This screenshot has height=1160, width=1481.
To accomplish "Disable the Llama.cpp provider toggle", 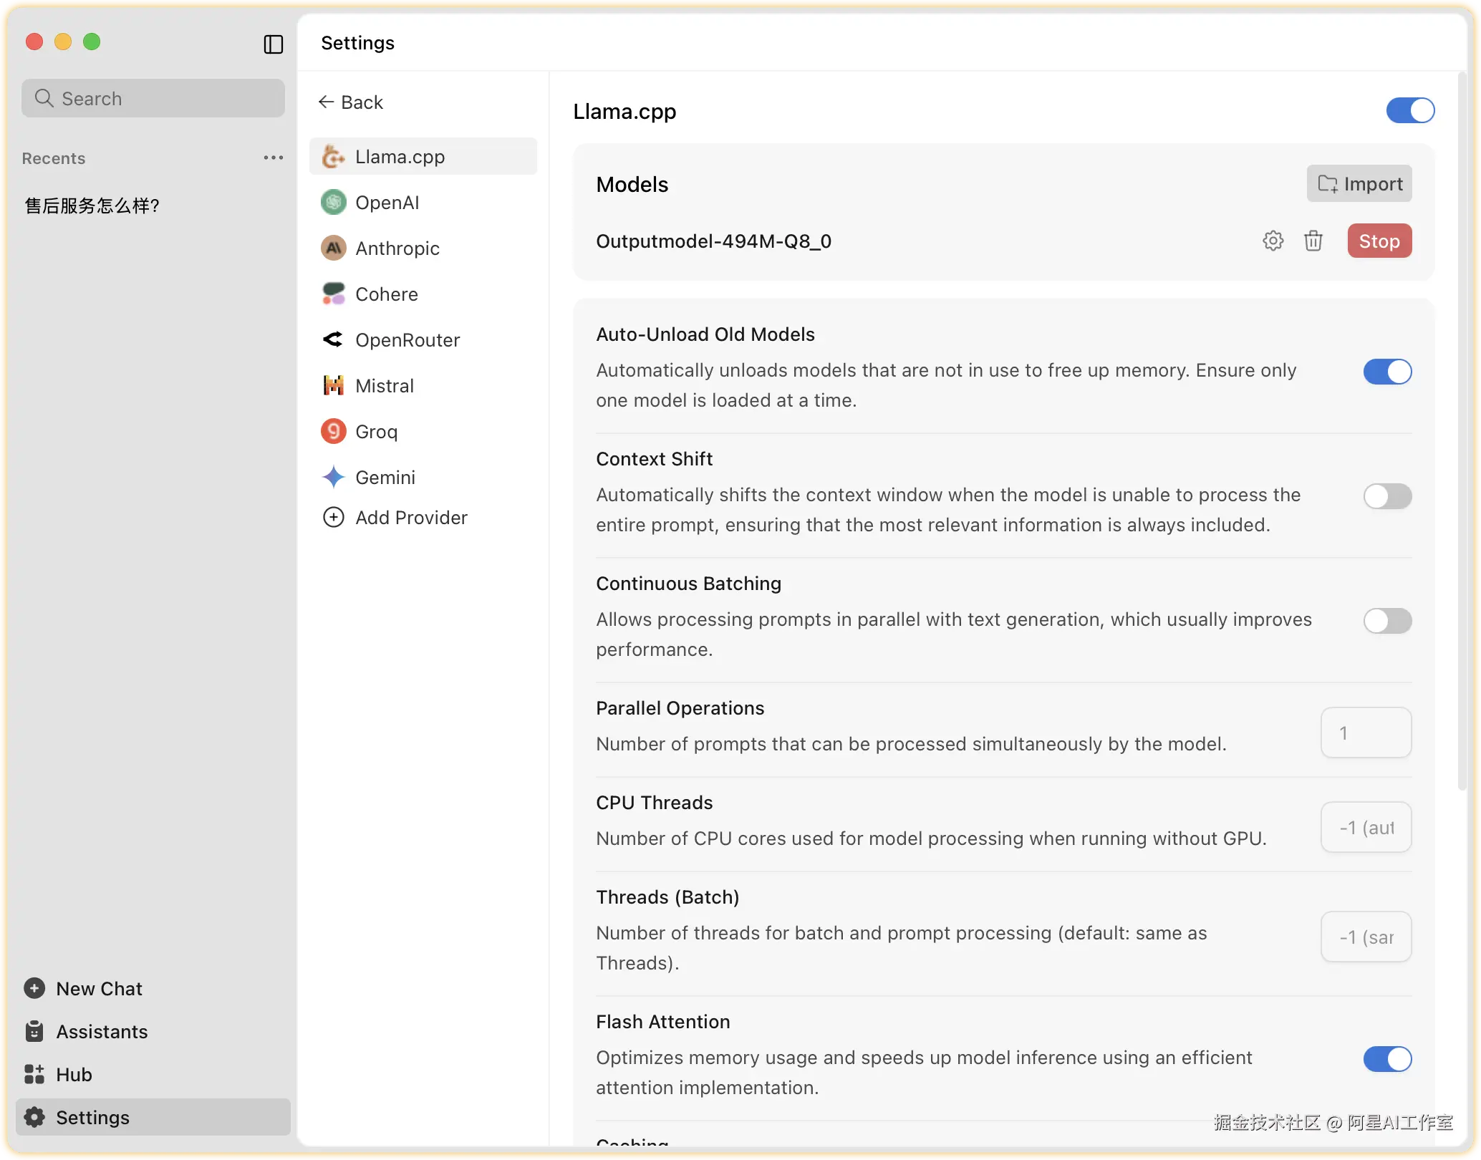I will coord(1409,111).
